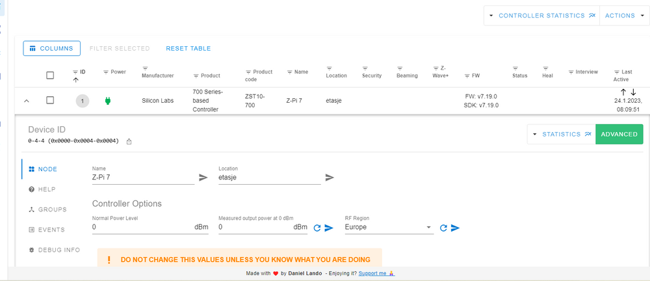Check the Silicon Labs row checkbox
This screenshot has height=281, width=650.
[x=50, y=100]
